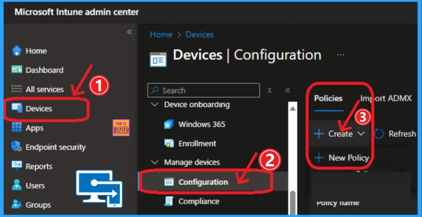Open the ellipsis more options menu

tap(340, 55)
